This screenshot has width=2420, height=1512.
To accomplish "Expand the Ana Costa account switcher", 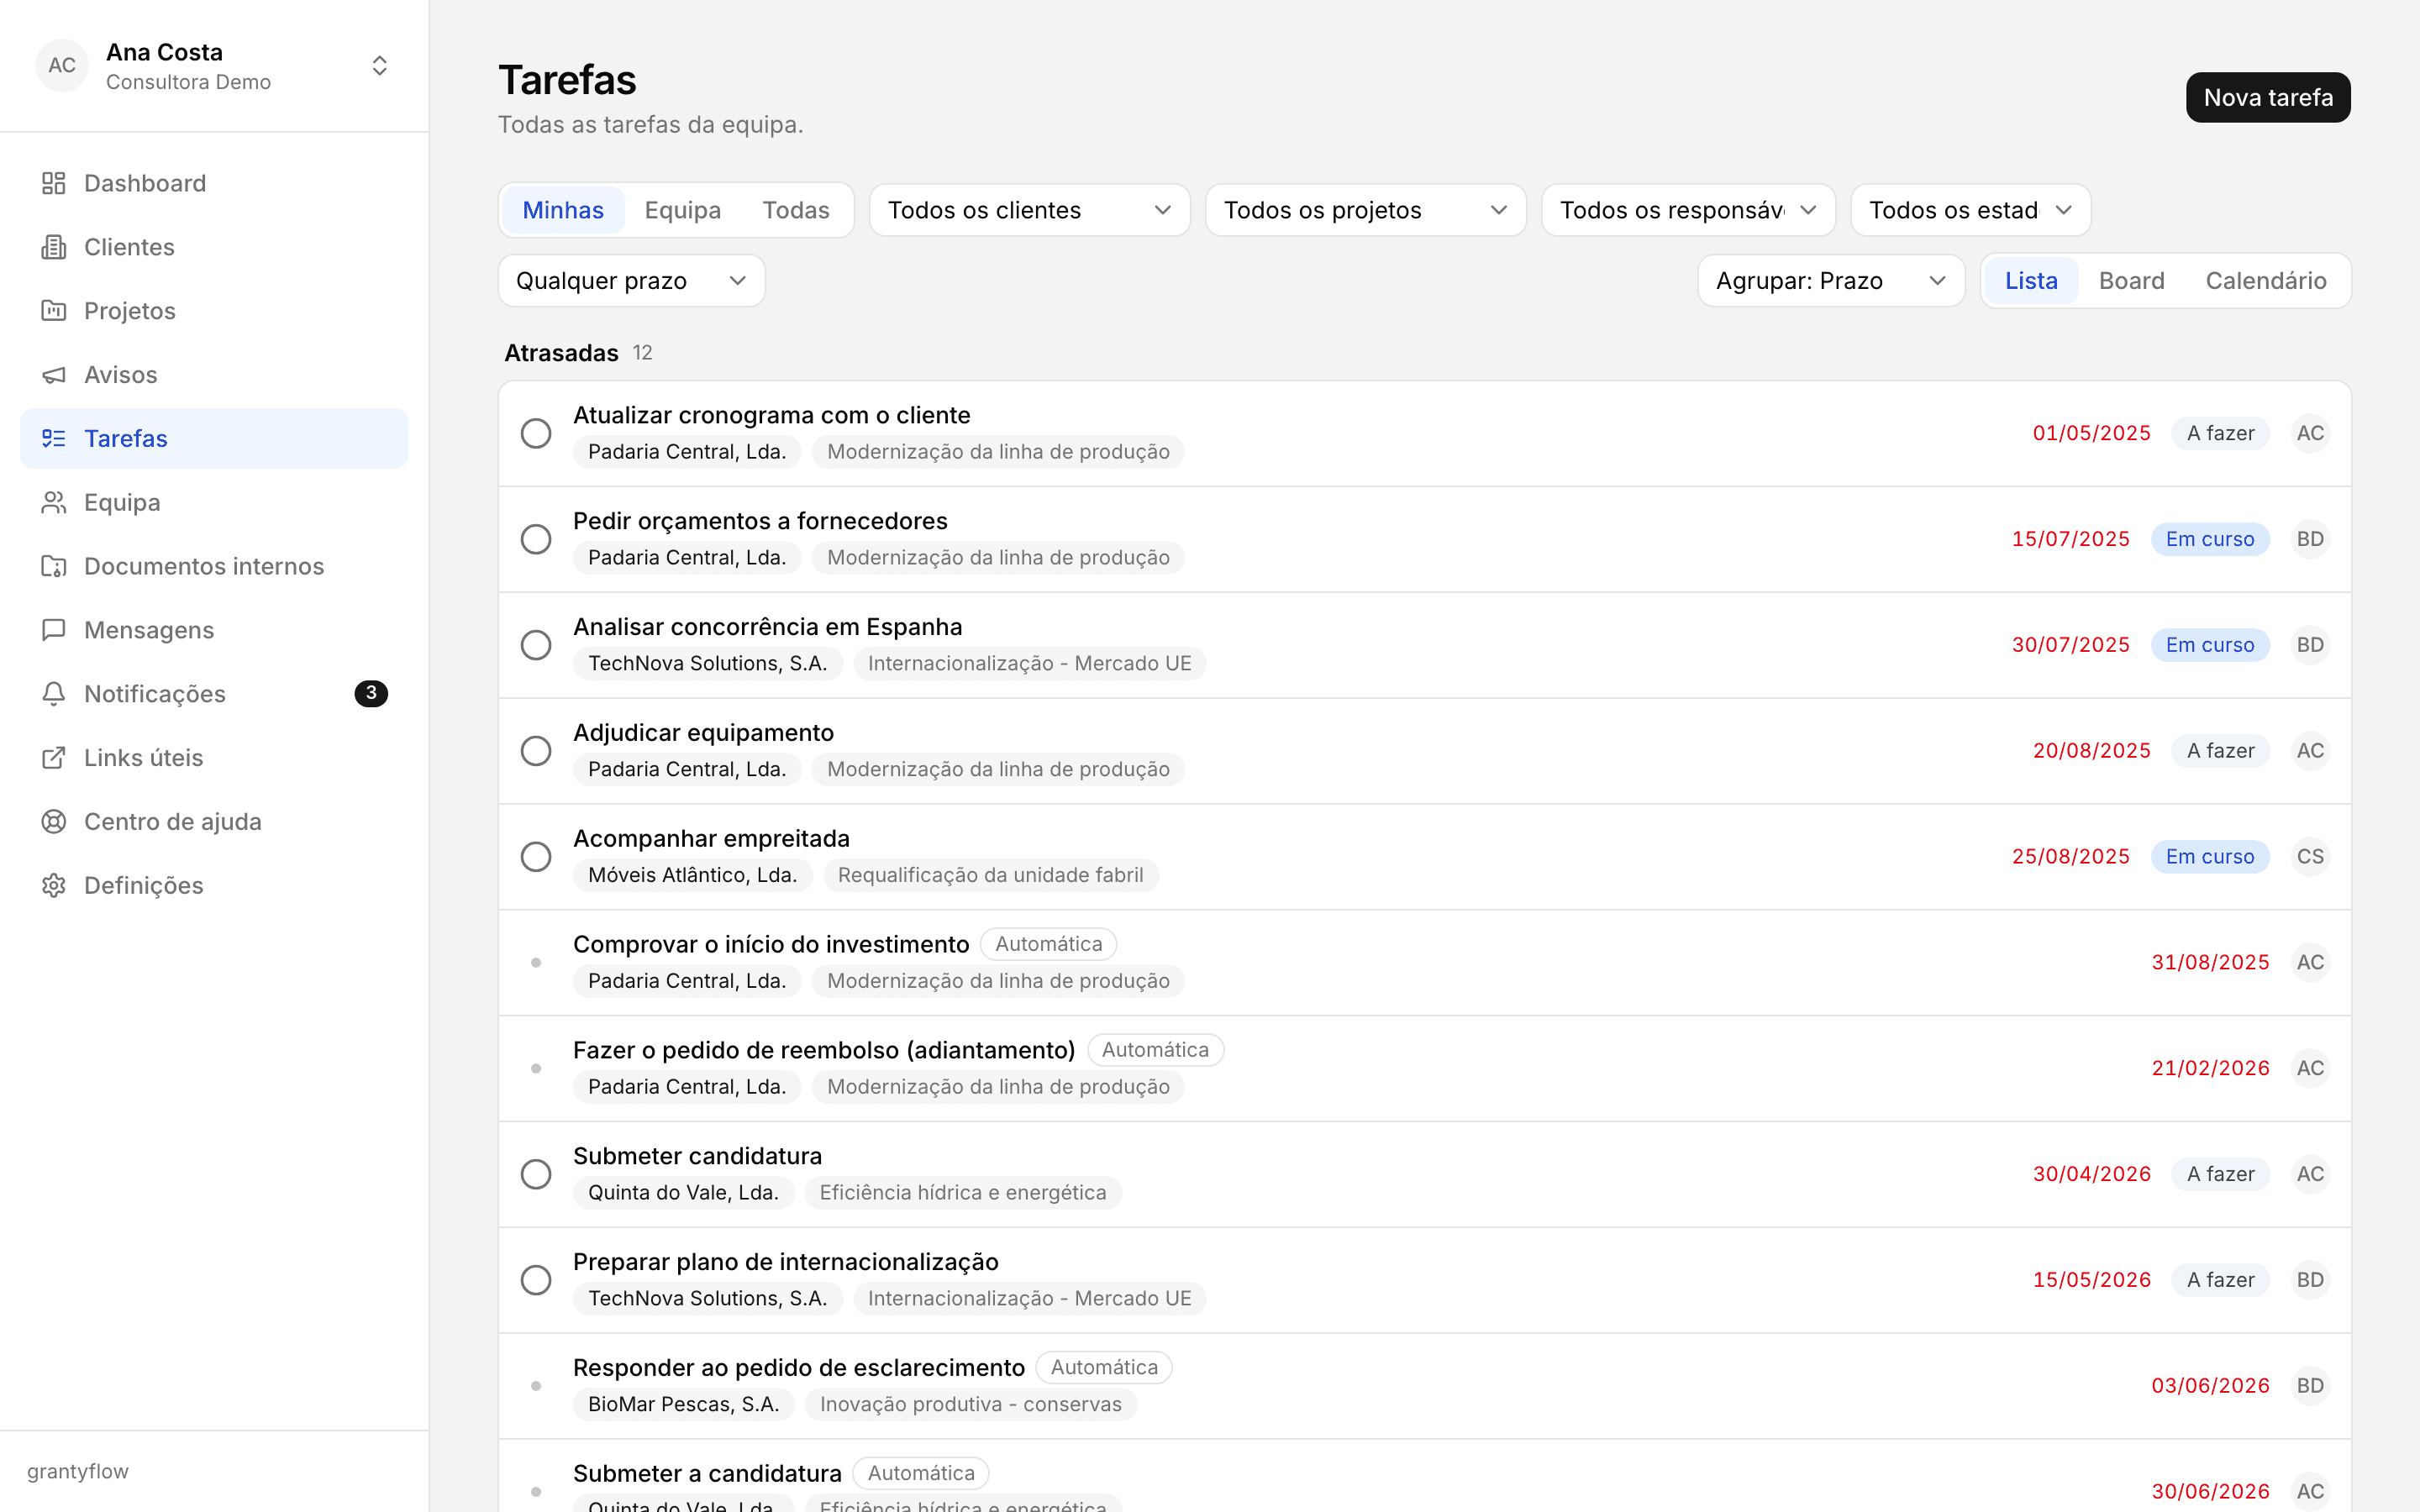I will [x=379, y=66].
